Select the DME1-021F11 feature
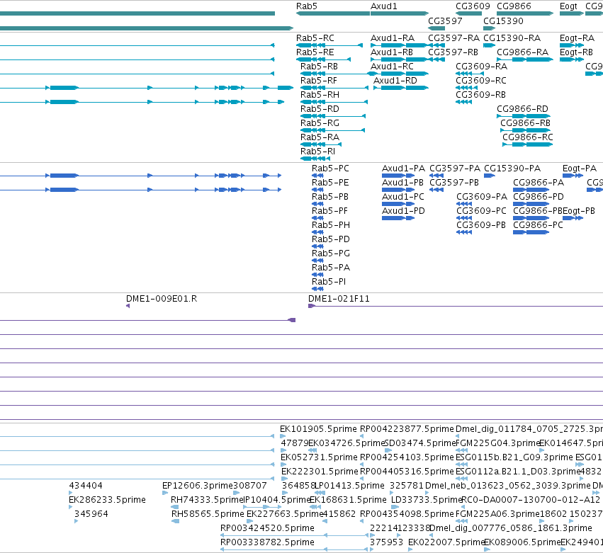603x553 pixels. (x=339, y=299)
